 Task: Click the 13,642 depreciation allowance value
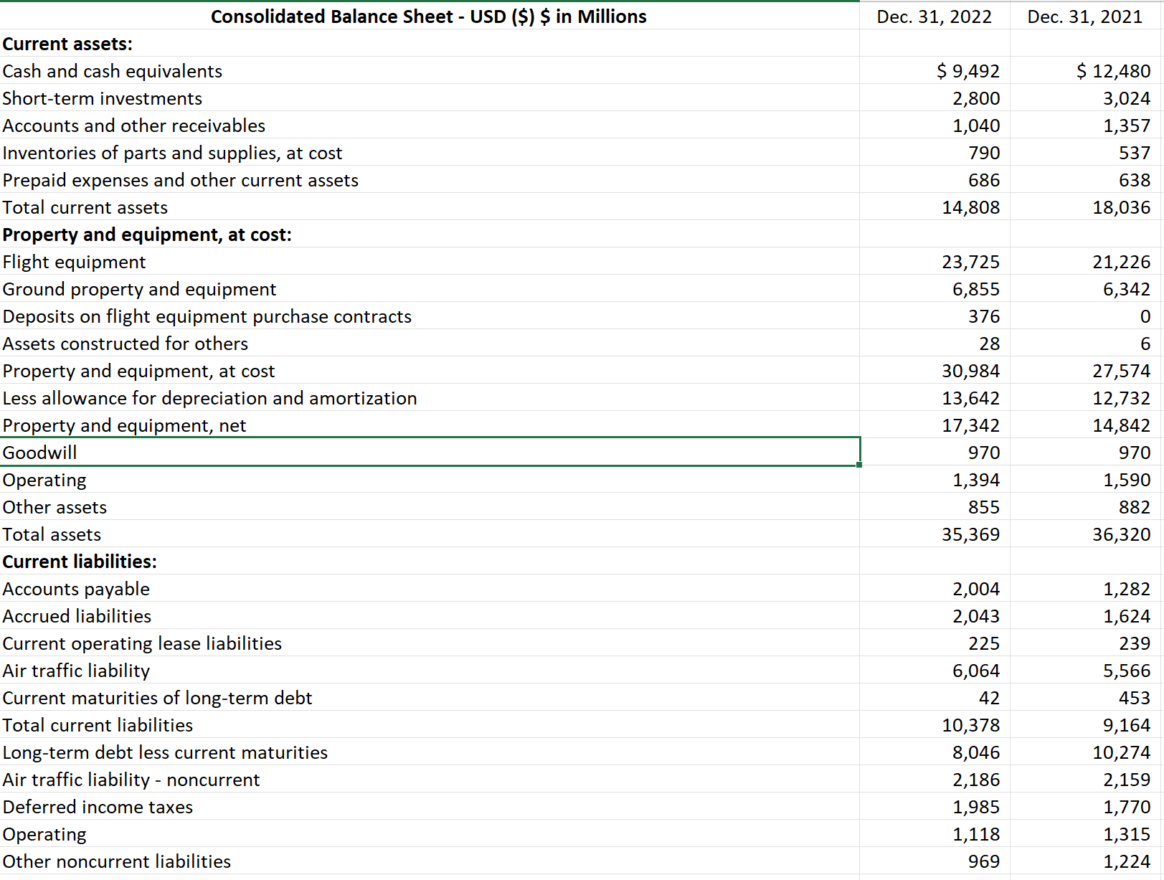pyautogui.click(x=971, y=398)
